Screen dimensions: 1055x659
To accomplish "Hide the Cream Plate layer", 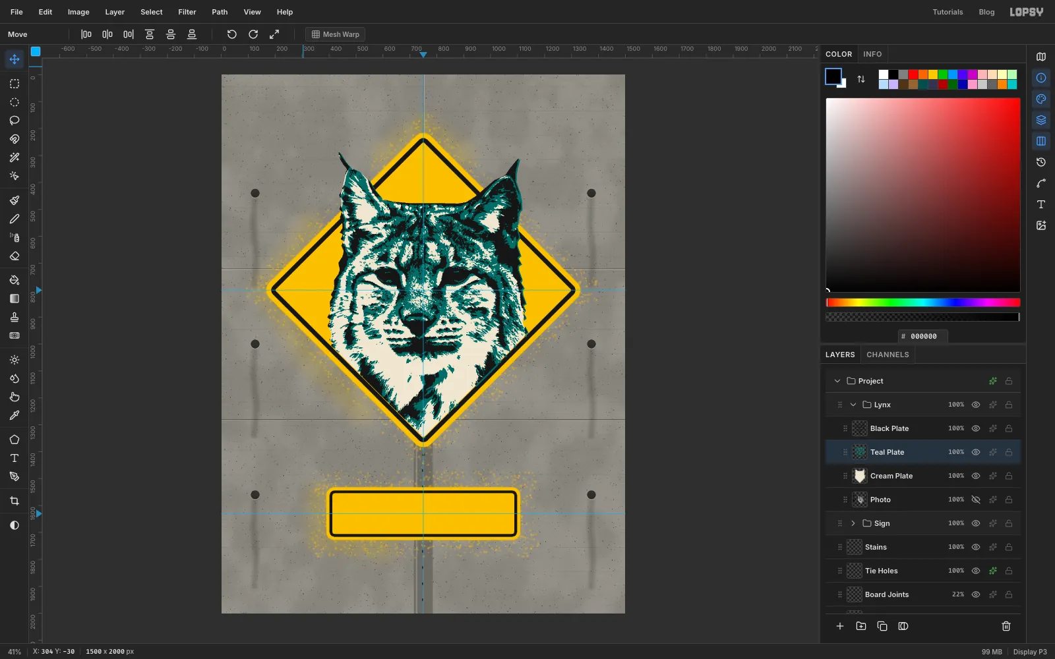I will coord(976,476).
